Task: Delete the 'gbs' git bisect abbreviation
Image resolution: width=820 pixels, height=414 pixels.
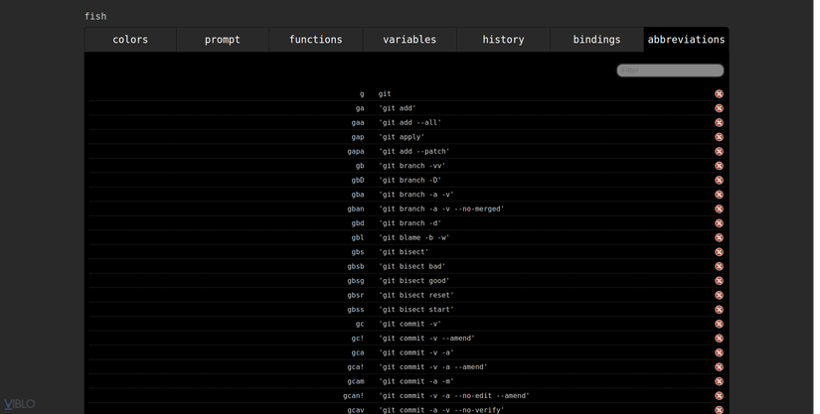Action: click(719, 251)
